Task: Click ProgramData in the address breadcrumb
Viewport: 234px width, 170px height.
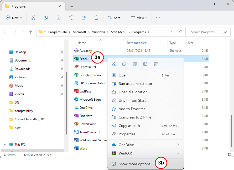Action: pyautogui.click(x=58, y=32)
